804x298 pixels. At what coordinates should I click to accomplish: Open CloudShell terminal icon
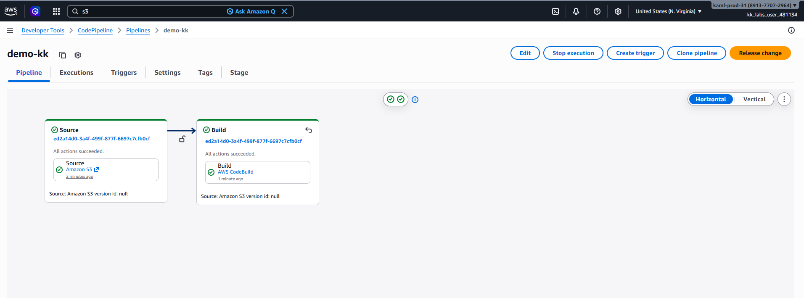(555, 11)
